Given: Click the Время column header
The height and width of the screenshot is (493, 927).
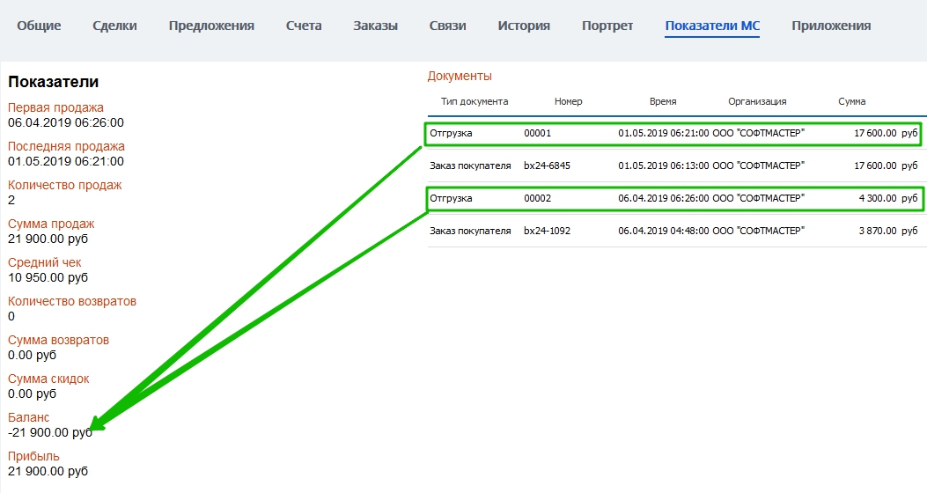Looking at the screenshot, I should coord(663,101).
